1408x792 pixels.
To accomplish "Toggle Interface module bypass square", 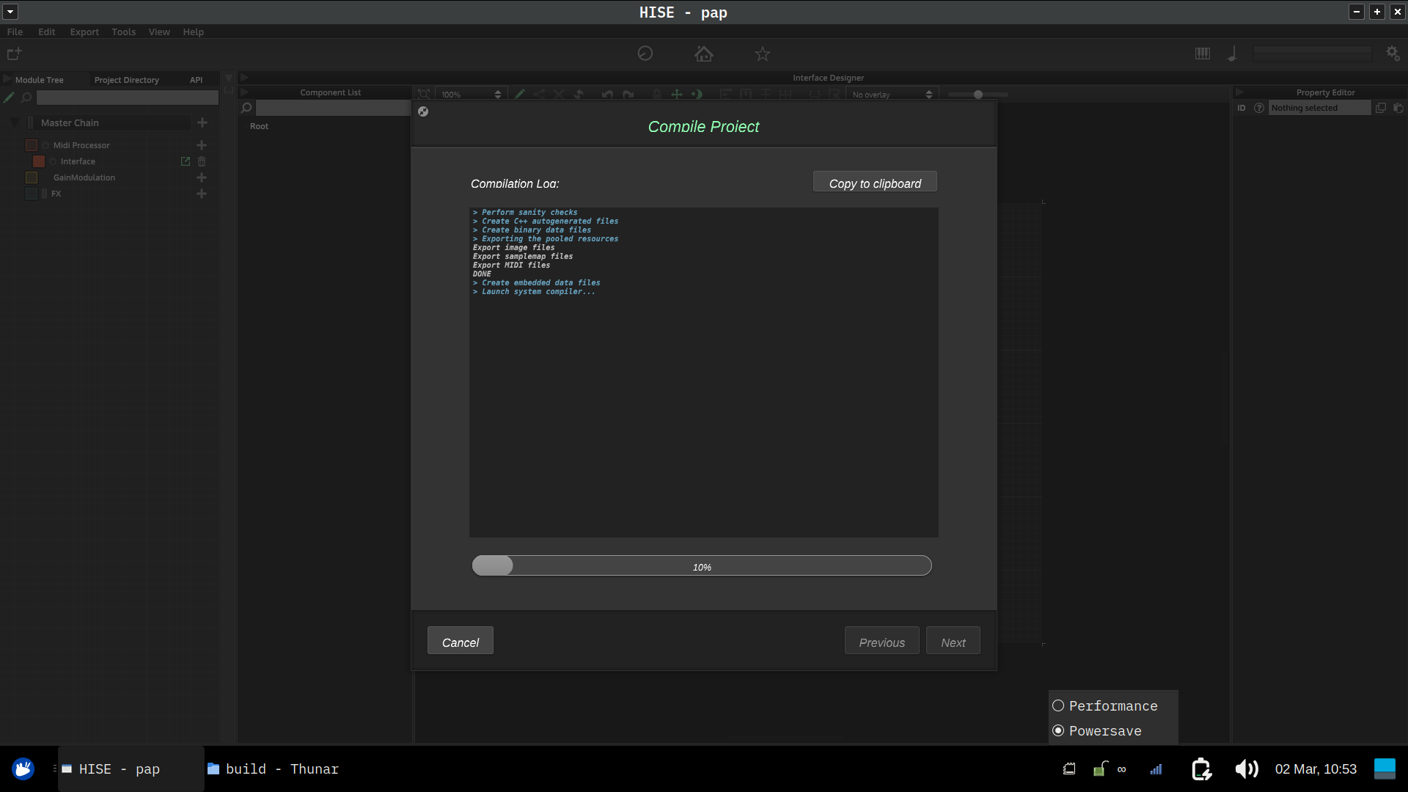I will pos(39,161).
